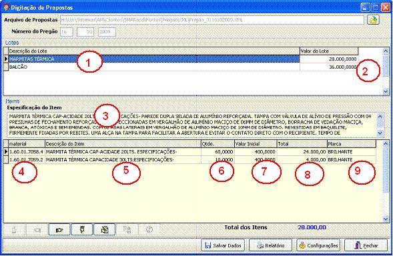Viewport: 393px width, 256px height.
Task: Click quantity cell 60,0000
Action: (x=218, y=152)
